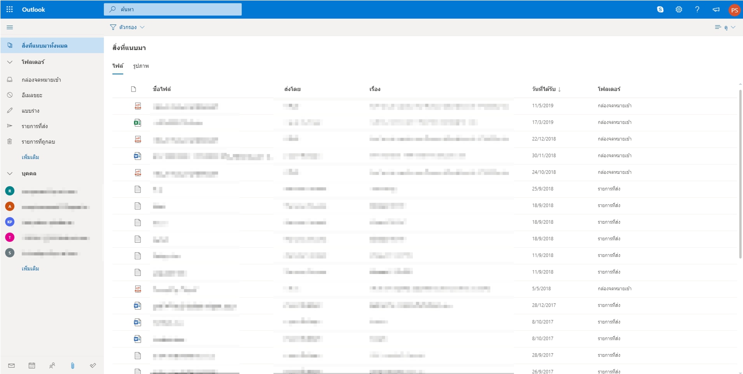Image resolution: width=743 pixels, height=374 pixels.
Task: Open the settings gear
Action: pos(678,9)
